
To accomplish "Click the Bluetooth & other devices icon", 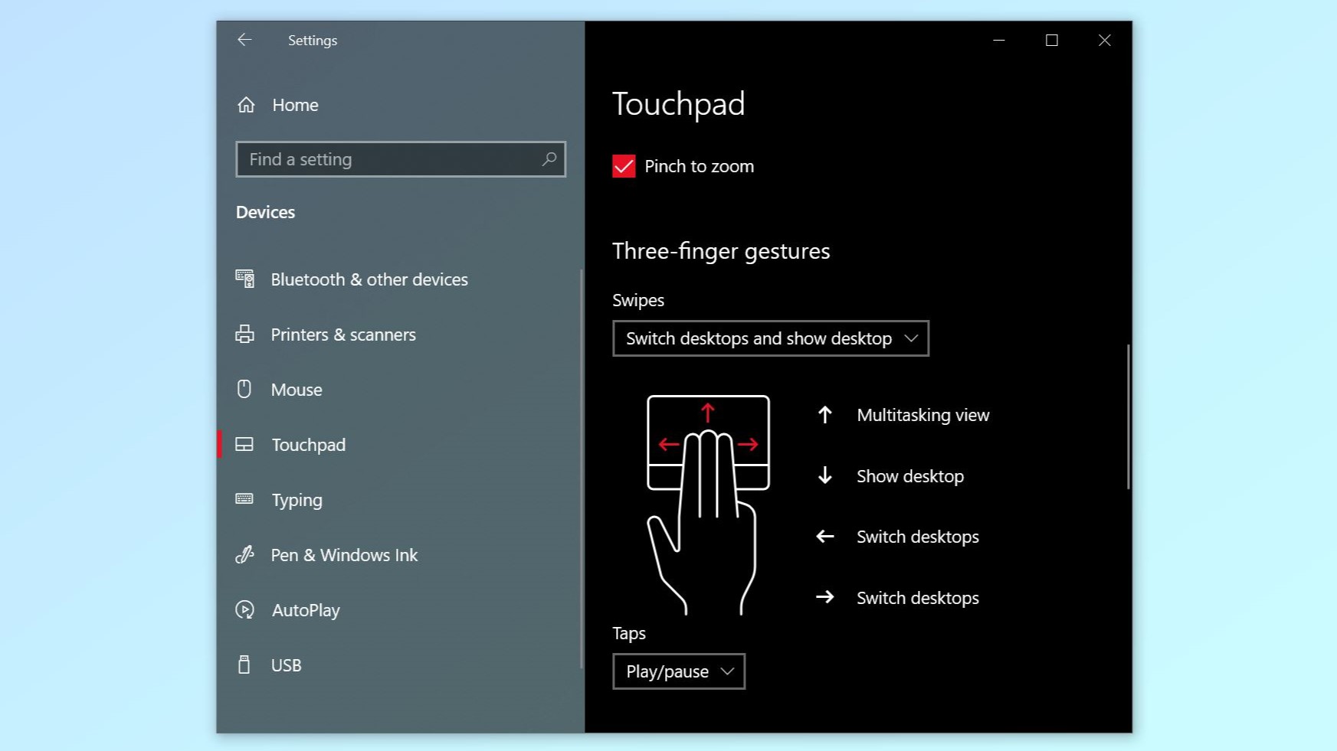I will click(x=244, y=279).
